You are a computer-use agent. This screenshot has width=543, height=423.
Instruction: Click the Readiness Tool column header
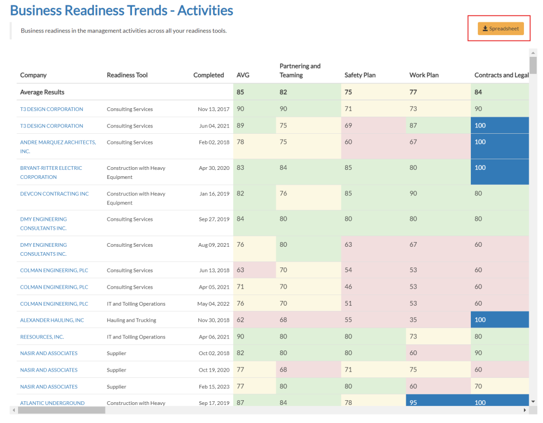tap(127, 75)
